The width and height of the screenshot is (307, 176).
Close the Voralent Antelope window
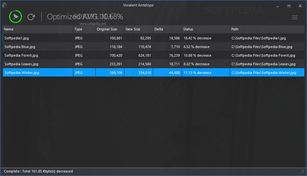tap(300, 6)
